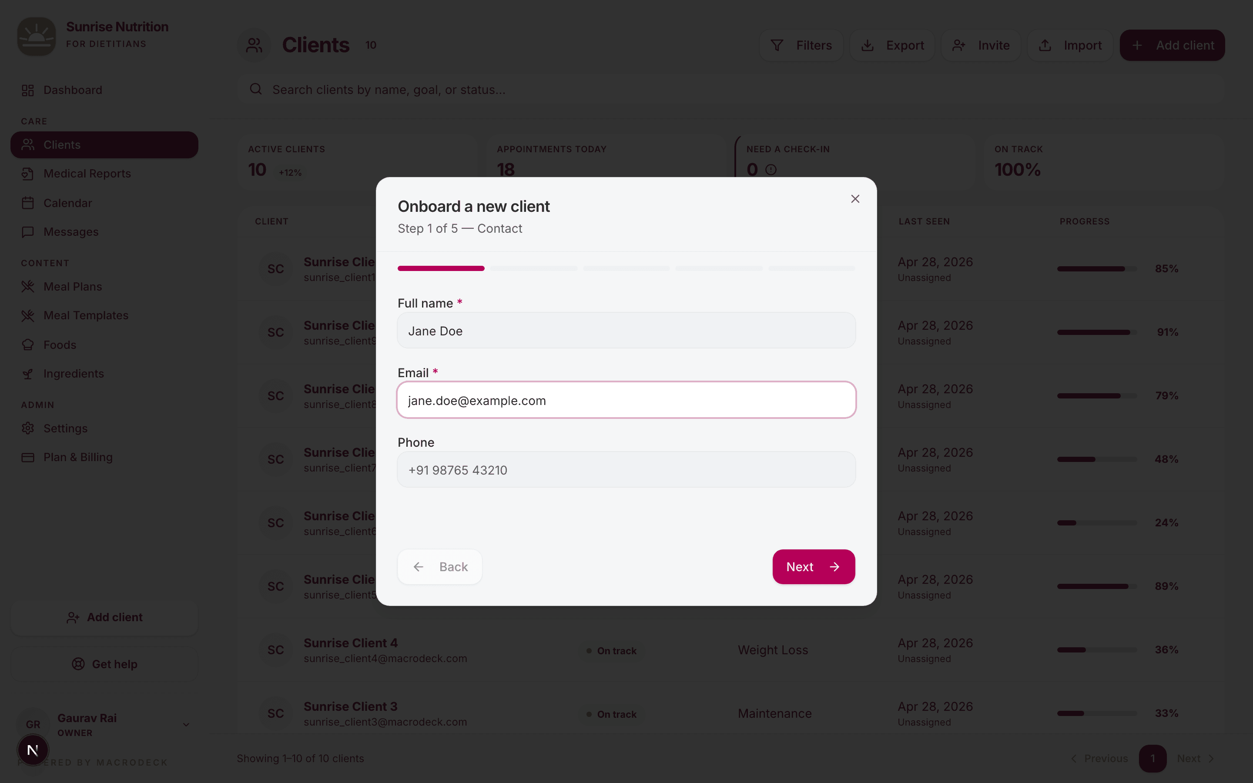Open Medical Reports from the sidebar
This screenshot has height=783, width=1253.
tap(87, 174)
